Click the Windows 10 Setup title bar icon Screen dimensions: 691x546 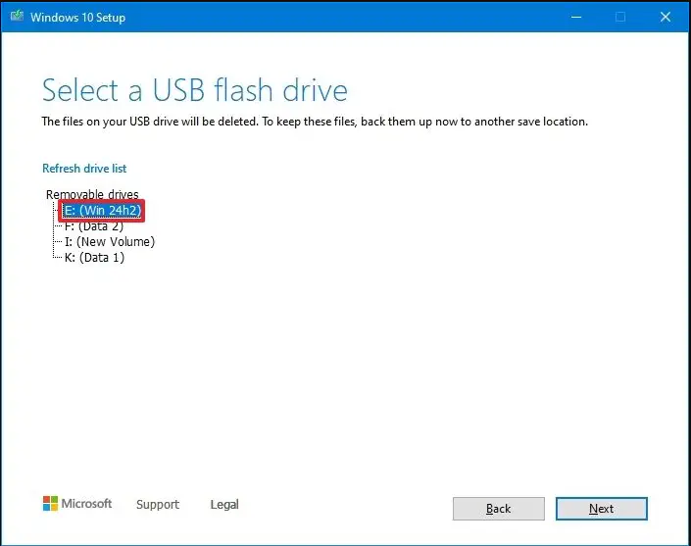17,17
